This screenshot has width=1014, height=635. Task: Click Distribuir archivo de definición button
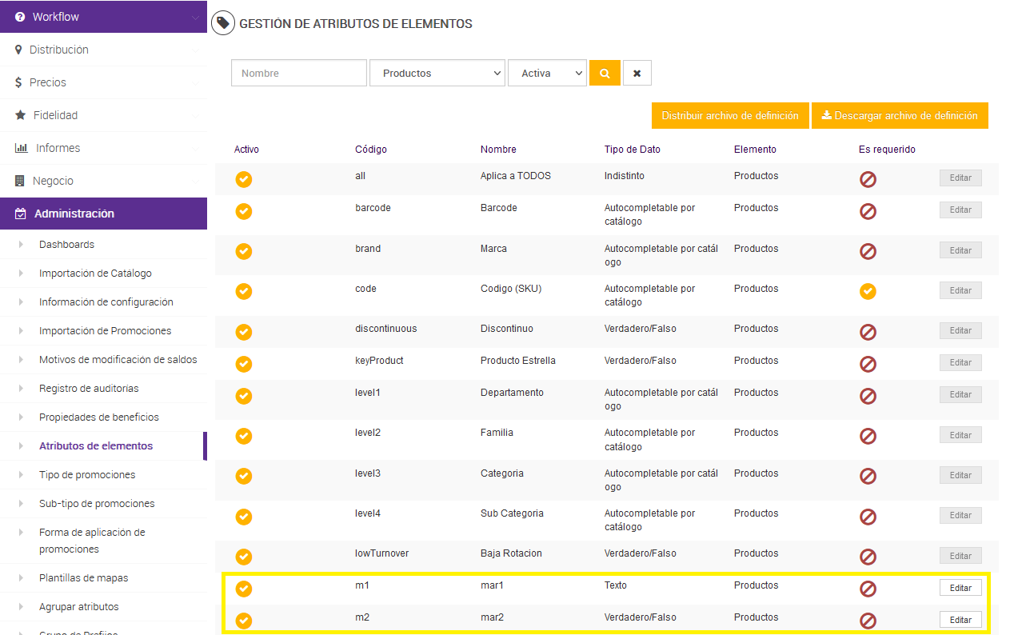tap(730, 116)
